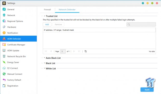
Task: Click the Hardware icon in sidebar
Action: pos(4,27)
